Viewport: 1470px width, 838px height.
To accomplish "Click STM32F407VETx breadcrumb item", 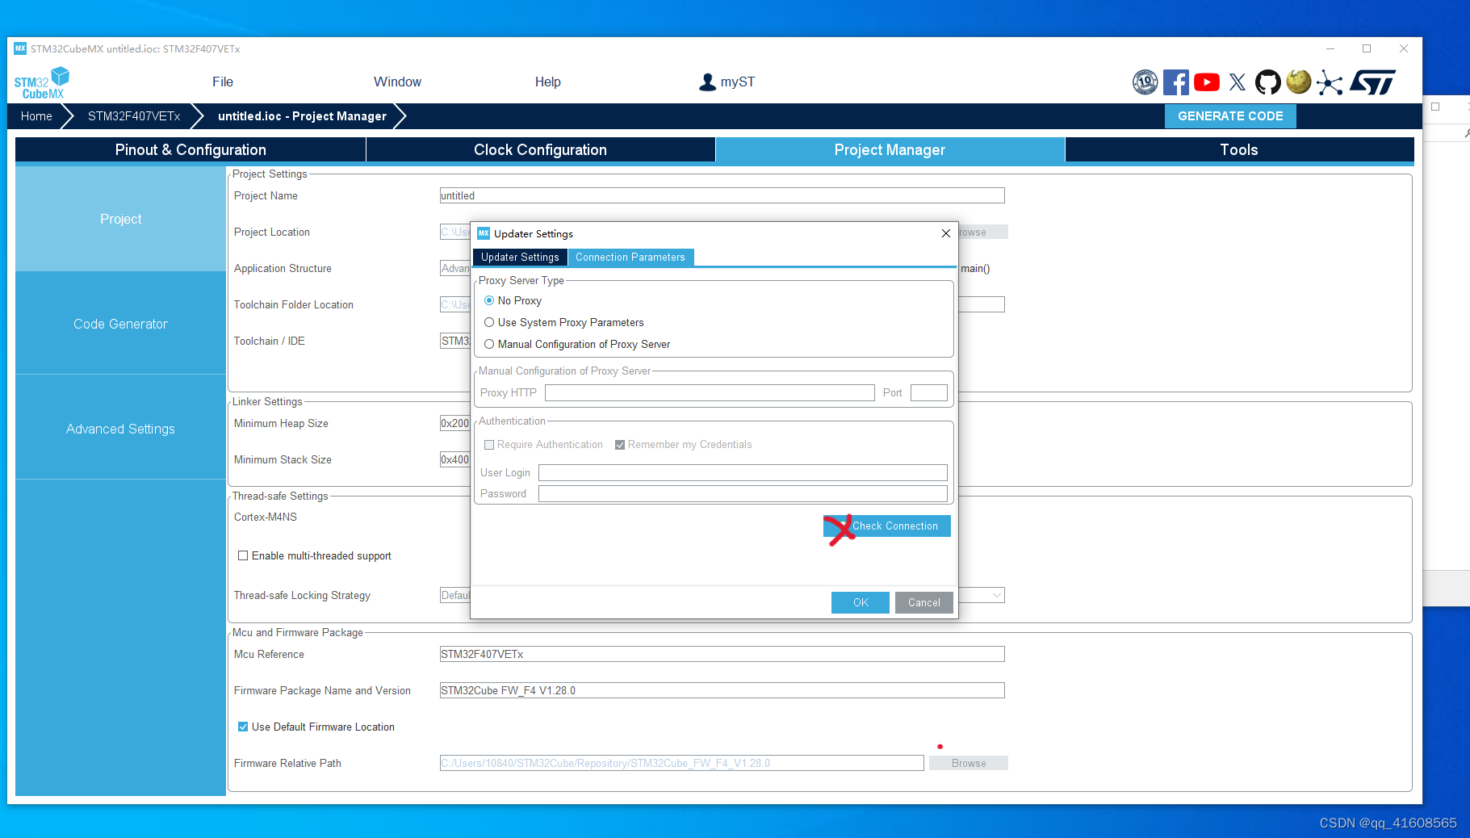I will click(x=134, y=116).
